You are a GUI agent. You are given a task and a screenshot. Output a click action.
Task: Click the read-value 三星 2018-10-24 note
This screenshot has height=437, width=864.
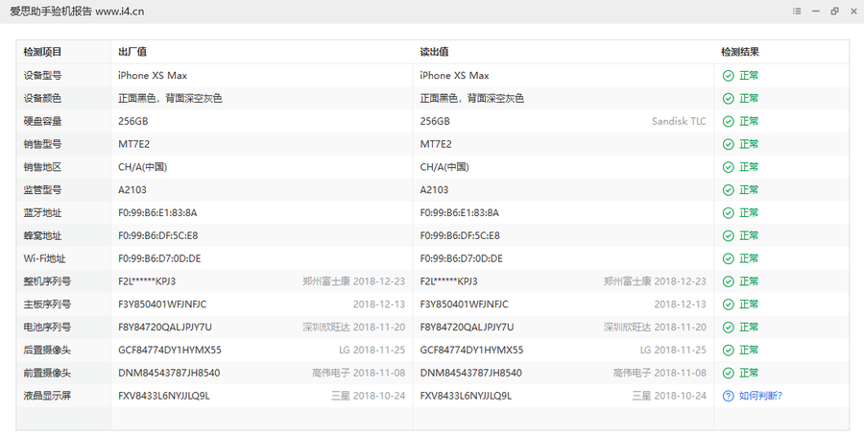(x=669, y=396)
